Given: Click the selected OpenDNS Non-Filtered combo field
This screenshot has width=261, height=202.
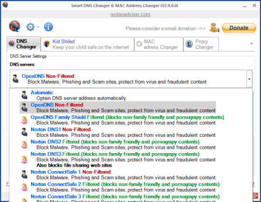Looking at the screenshot, I should coord(131,79).
